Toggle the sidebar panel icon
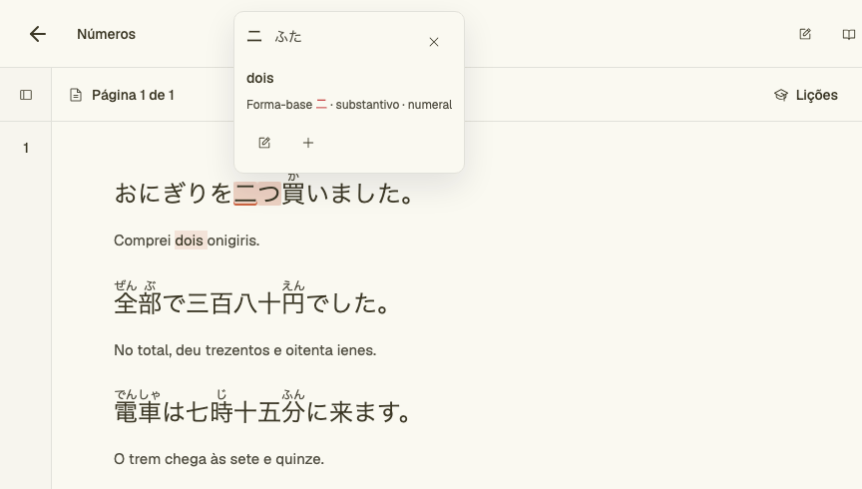862x489 pixels. click(26, 95)
